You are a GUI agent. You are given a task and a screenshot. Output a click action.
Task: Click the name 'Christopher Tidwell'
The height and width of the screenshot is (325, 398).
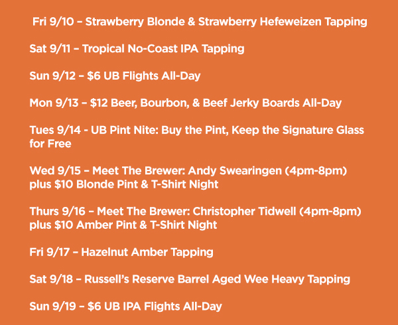click(244, 212)
